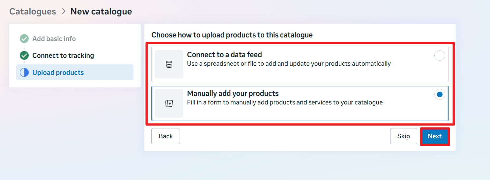Click the check icon beside Add basic info
This screenshot has height=180, width=490.
pos(24,39)
